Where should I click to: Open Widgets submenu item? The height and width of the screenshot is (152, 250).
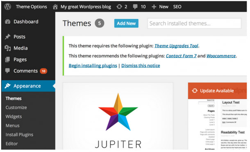pos(14,116)
